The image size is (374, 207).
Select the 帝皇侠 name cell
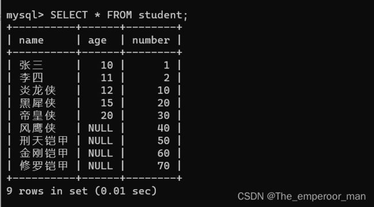click(37, 116)
